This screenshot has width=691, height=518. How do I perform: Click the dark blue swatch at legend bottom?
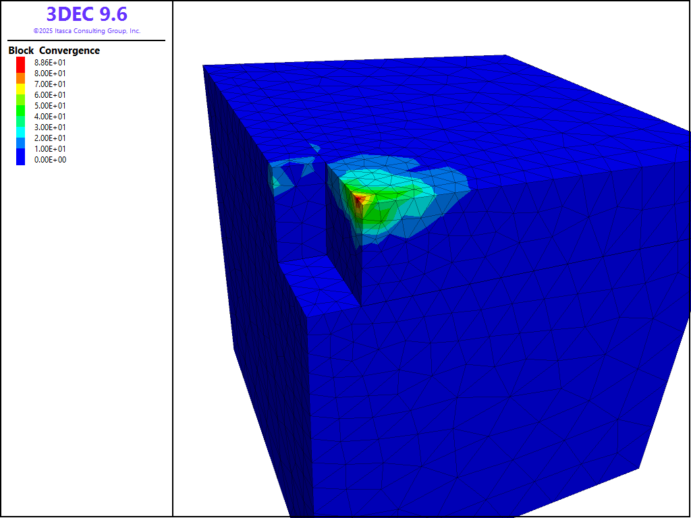20,160
